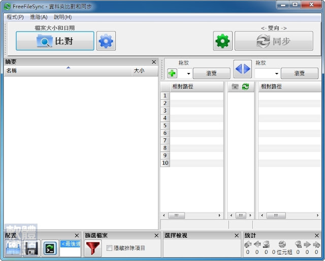Click data-volume statistics icon
This screenshot has height=261, width=325.
282,244
